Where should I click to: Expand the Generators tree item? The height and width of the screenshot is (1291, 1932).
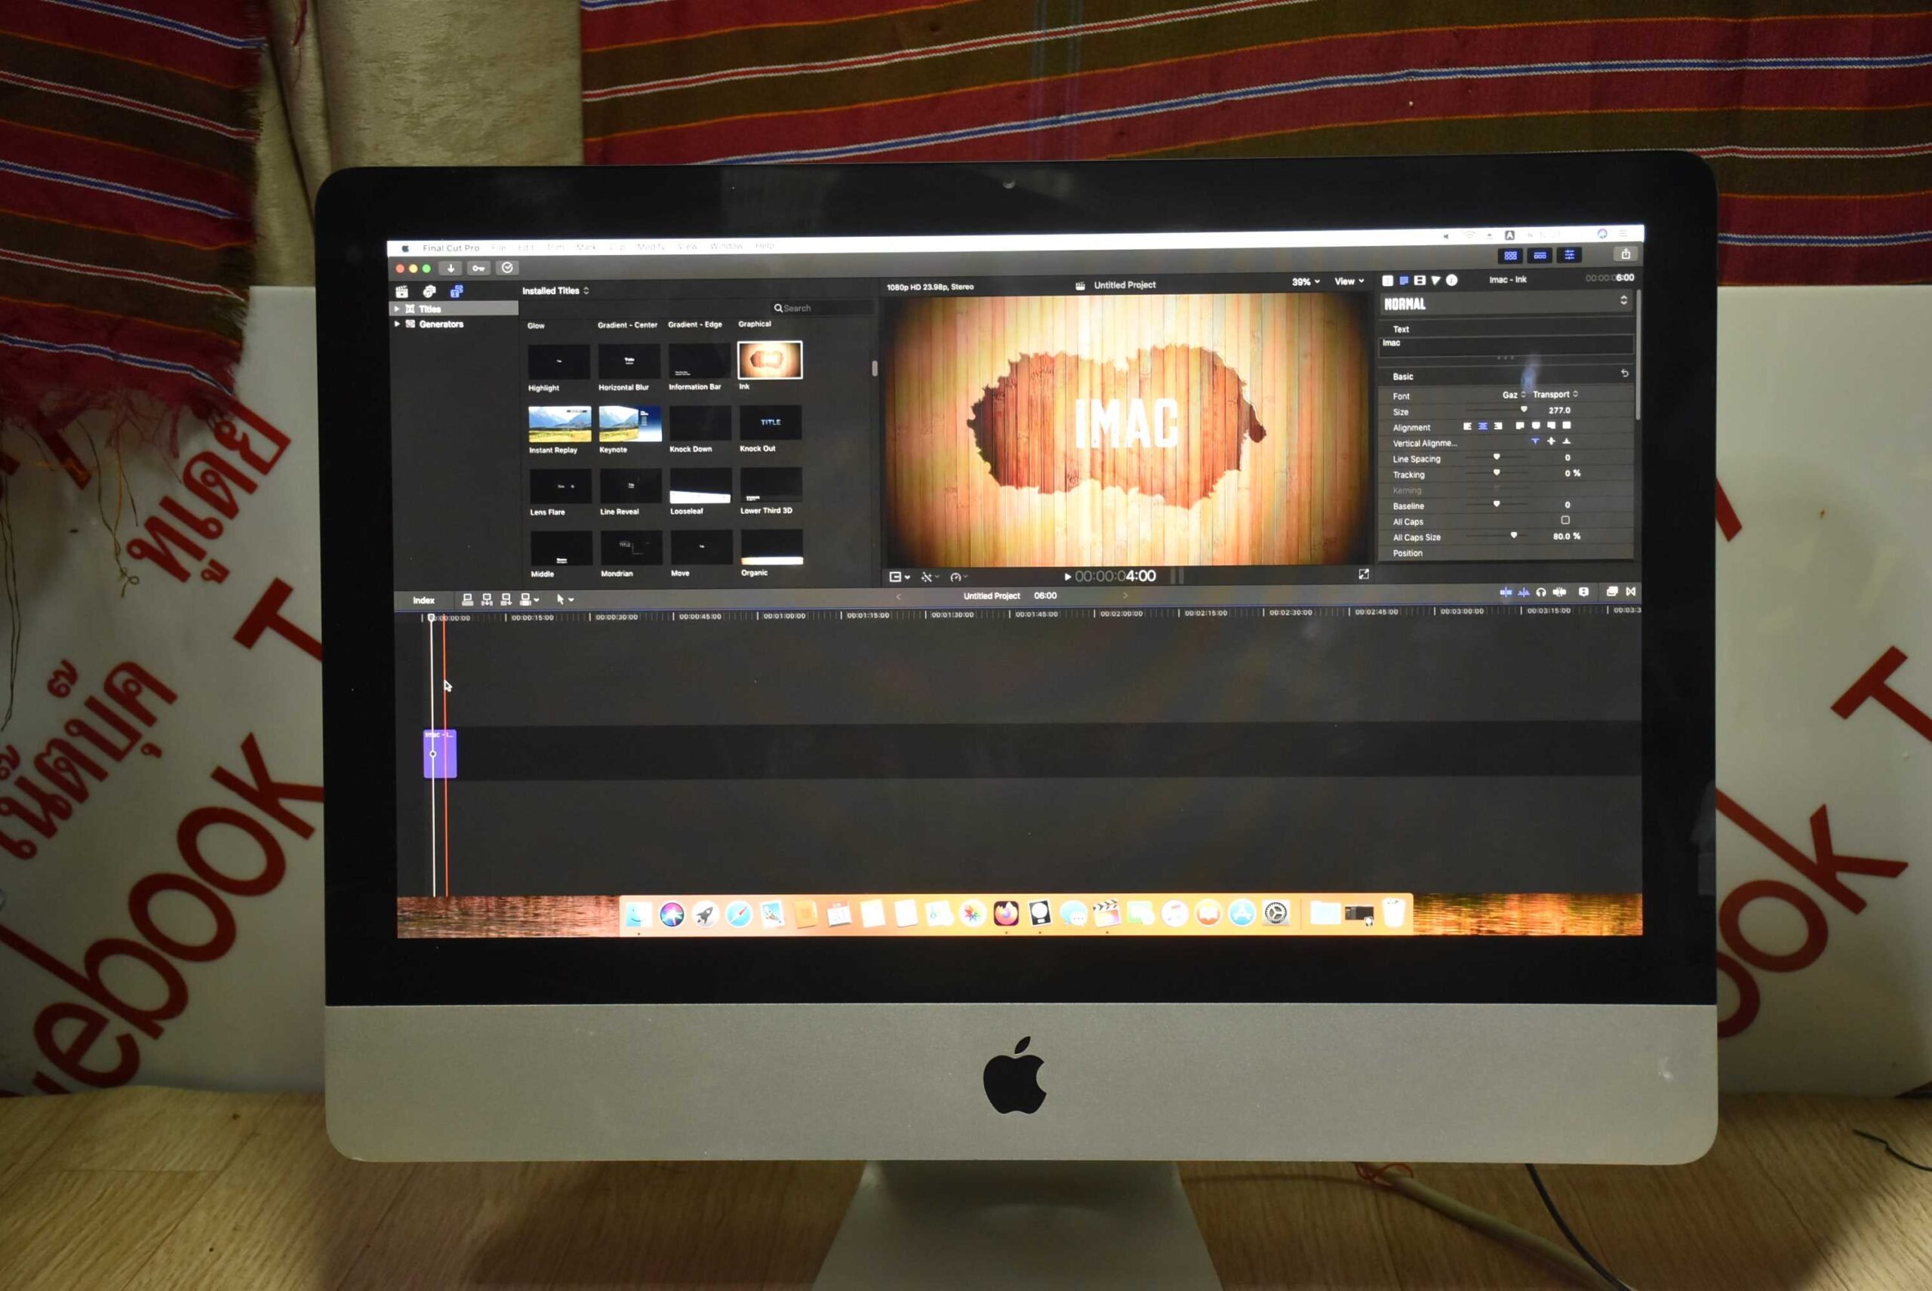click(x=397, y=324)
